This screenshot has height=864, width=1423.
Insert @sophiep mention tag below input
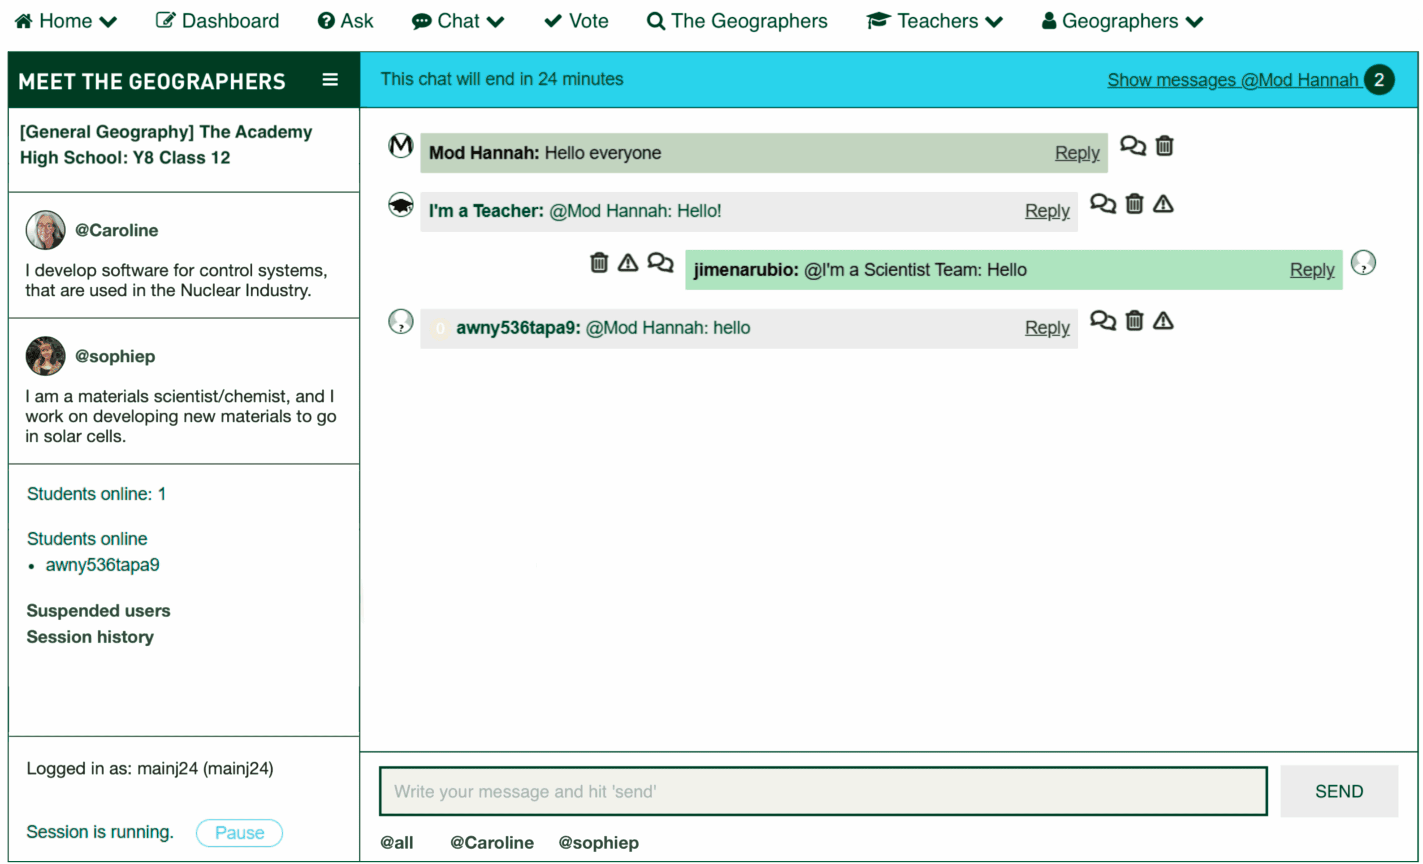pyautogui.click(x=598, y=843)
